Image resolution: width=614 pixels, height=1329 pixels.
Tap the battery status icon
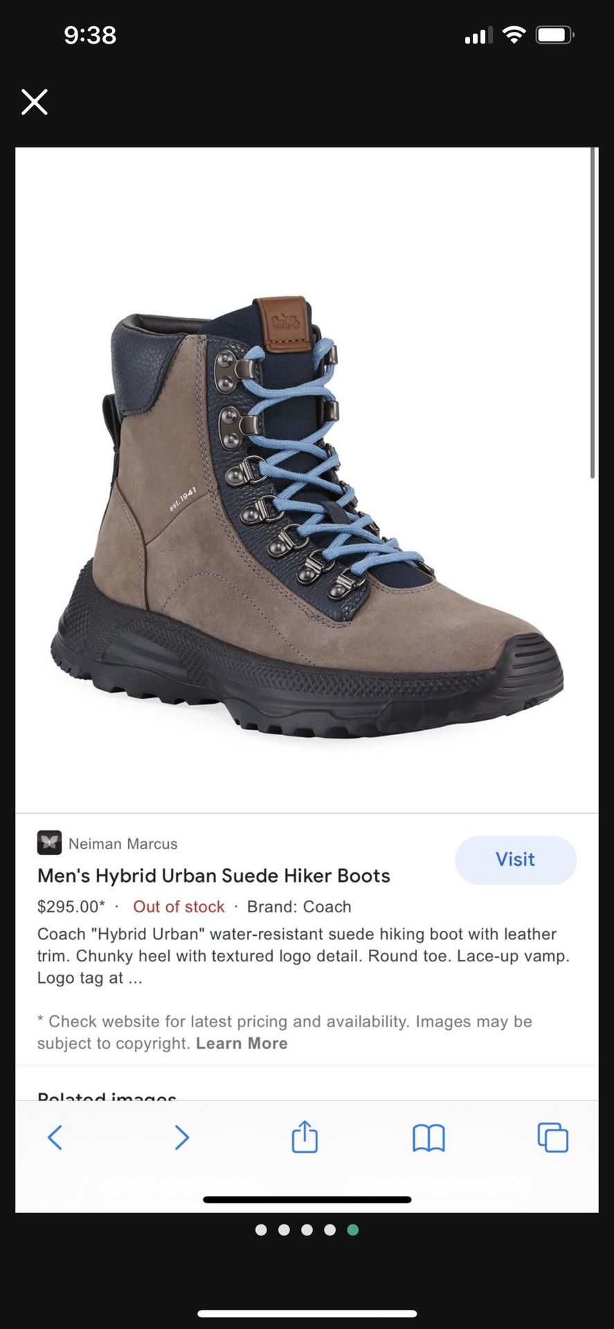point(555,35)
